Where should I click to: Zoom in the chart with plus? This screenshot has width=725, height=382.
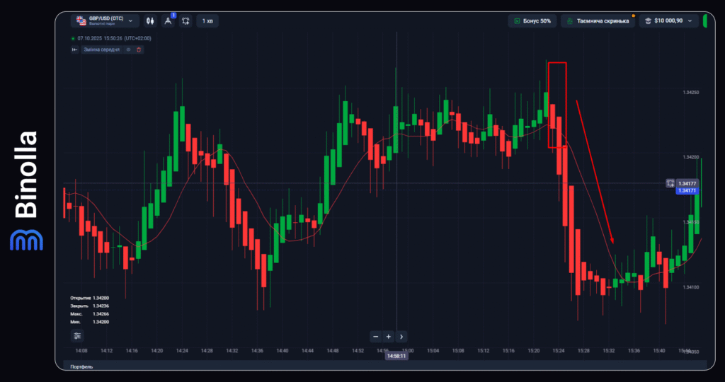[x=388, y=337]
